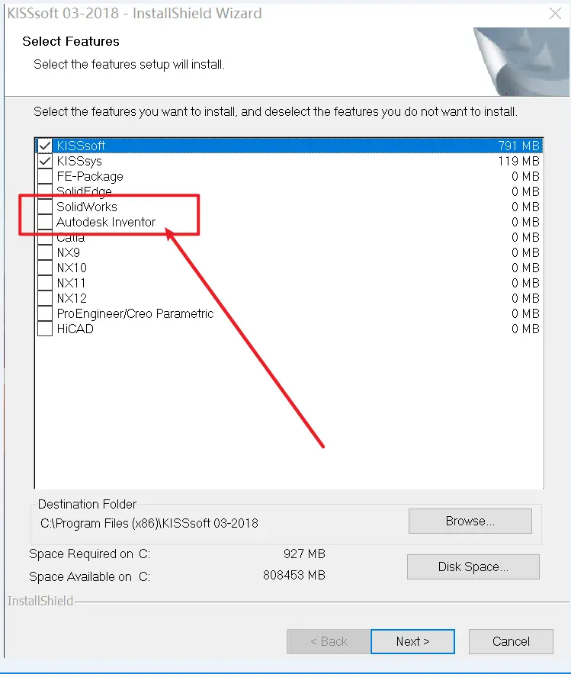Tick the SolidEdge checkbox
571x674 pixels.
pyautogui.click(x=45, y=191)
